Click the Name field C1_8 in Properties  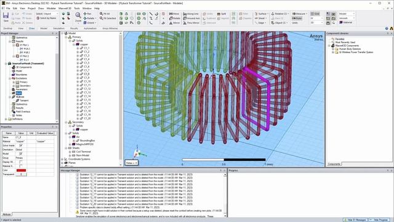(x=21, y=138)
